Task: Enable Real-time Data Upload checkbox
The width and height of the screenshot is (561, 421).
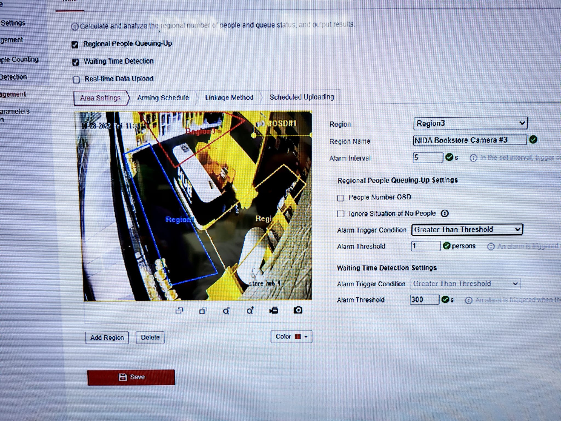Action: [76, 80]
